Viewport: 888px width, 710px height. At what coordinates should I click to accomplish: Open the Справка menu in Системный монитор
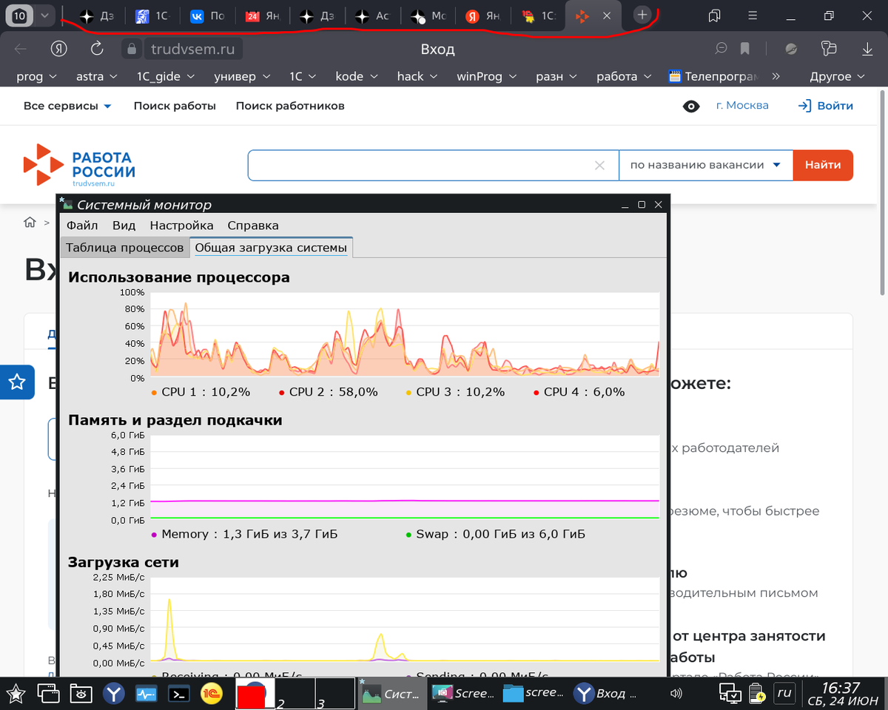pos(253,226)
